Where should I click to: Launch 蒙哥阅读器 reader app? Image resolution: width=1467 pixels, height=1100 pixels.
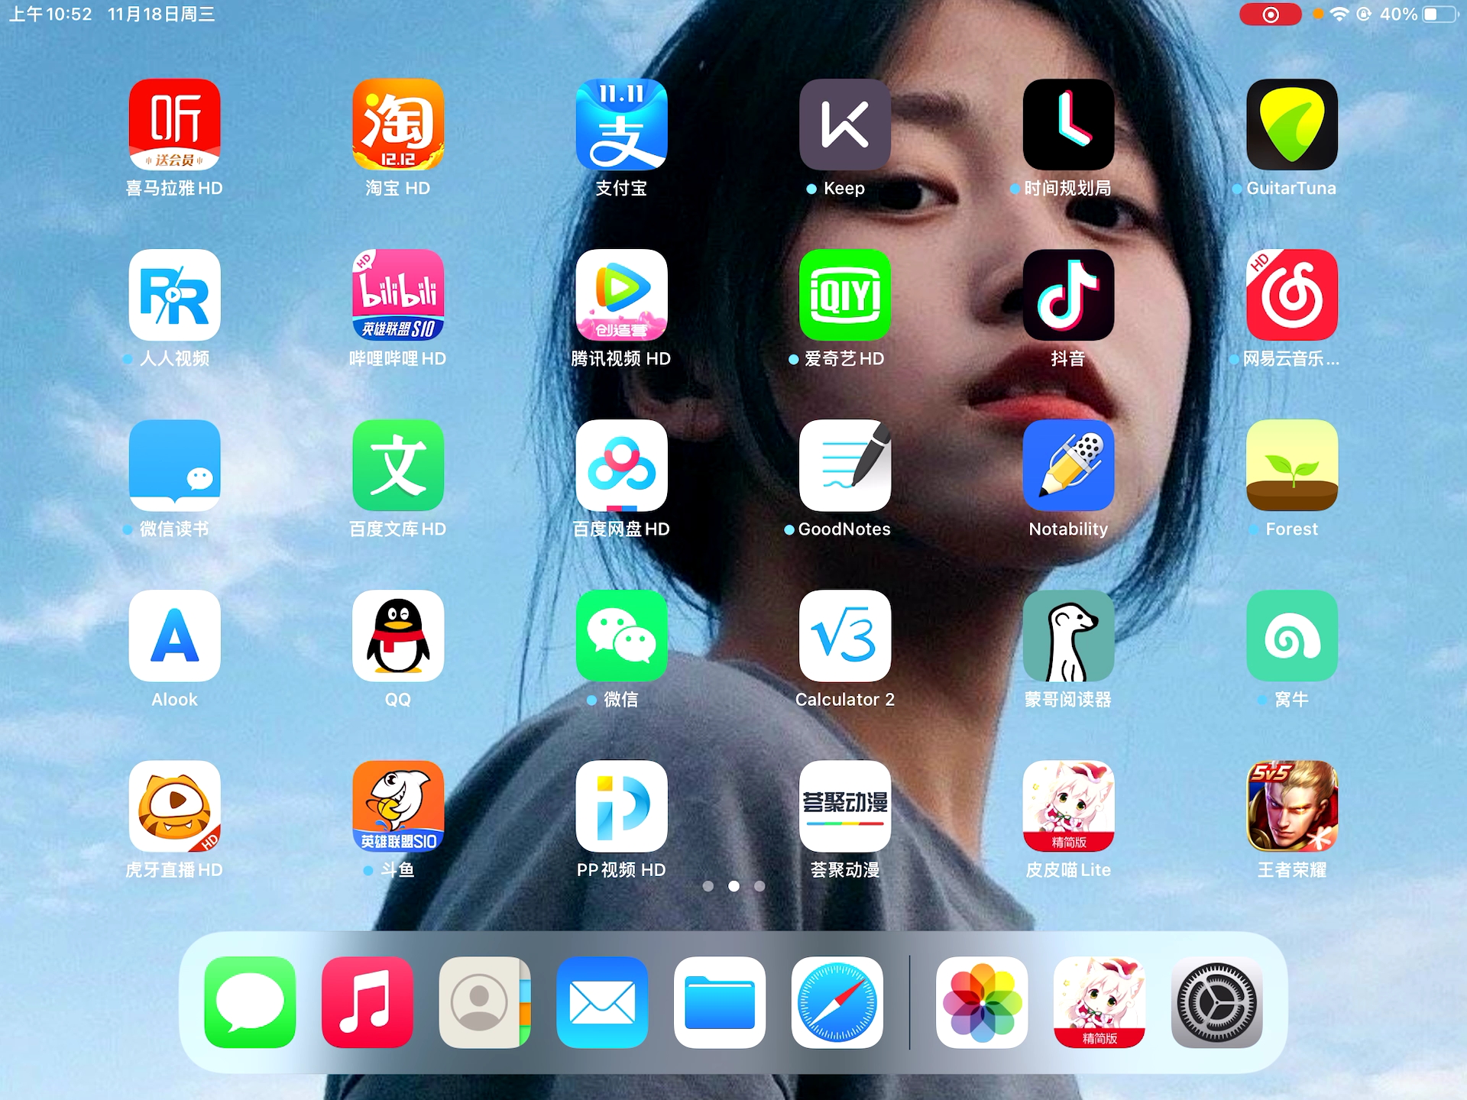(1068, 635)
